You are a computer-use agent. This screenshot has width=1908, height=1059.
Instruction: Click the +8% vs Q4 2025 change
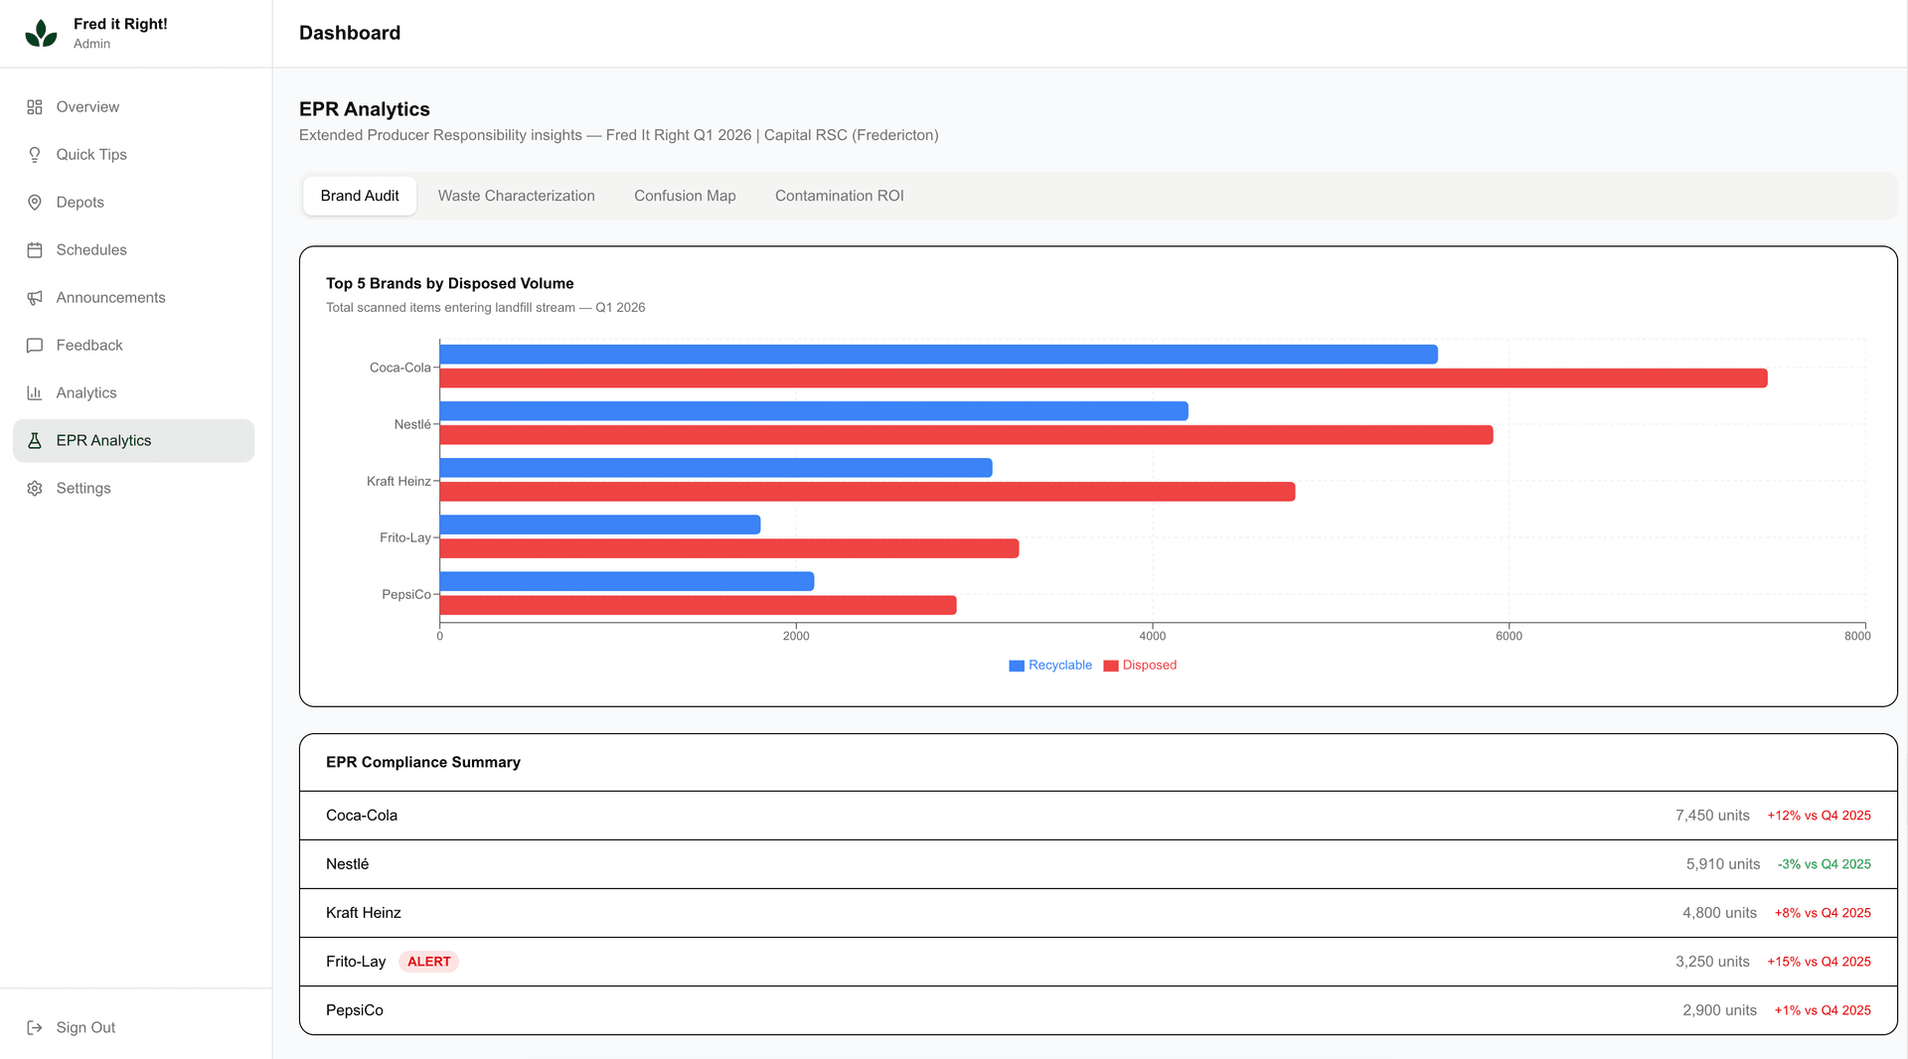click(1823, 913)
